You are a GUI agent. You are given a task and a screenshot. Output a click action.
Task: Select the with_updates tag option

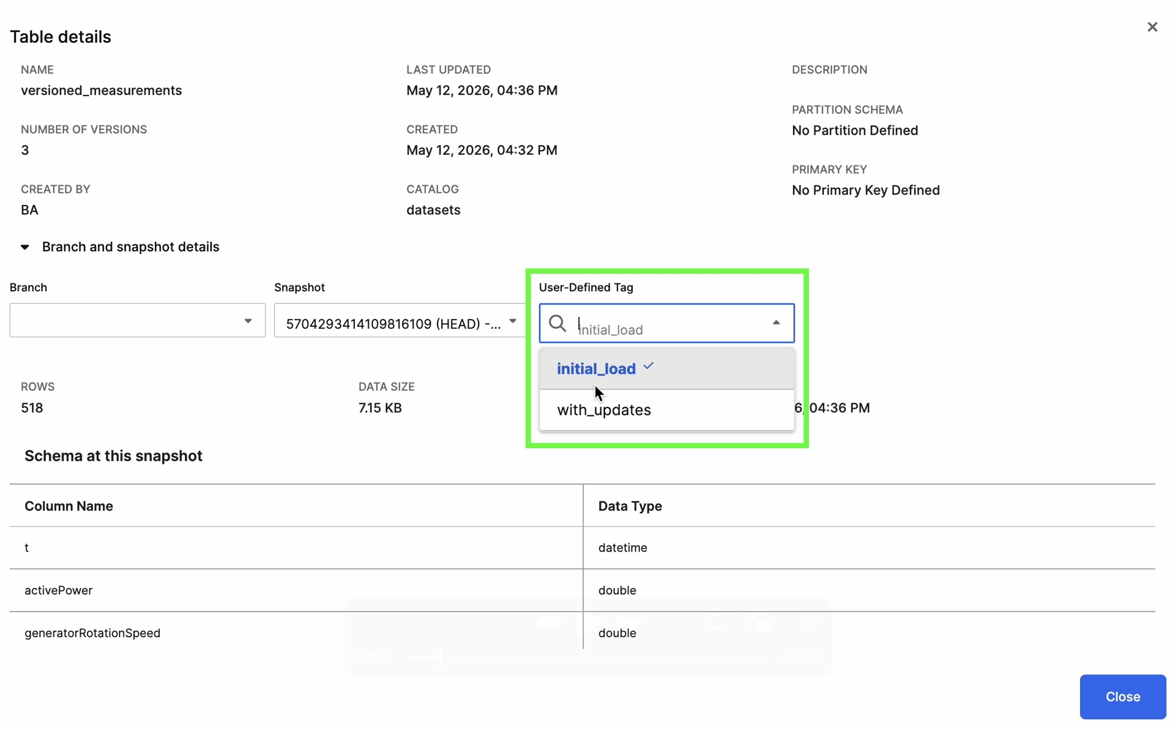point(666,410)
